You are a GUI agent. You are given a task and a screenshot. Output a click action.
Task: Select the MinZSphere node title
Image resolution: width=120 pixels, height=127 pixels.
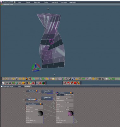[x=31, y=100]
